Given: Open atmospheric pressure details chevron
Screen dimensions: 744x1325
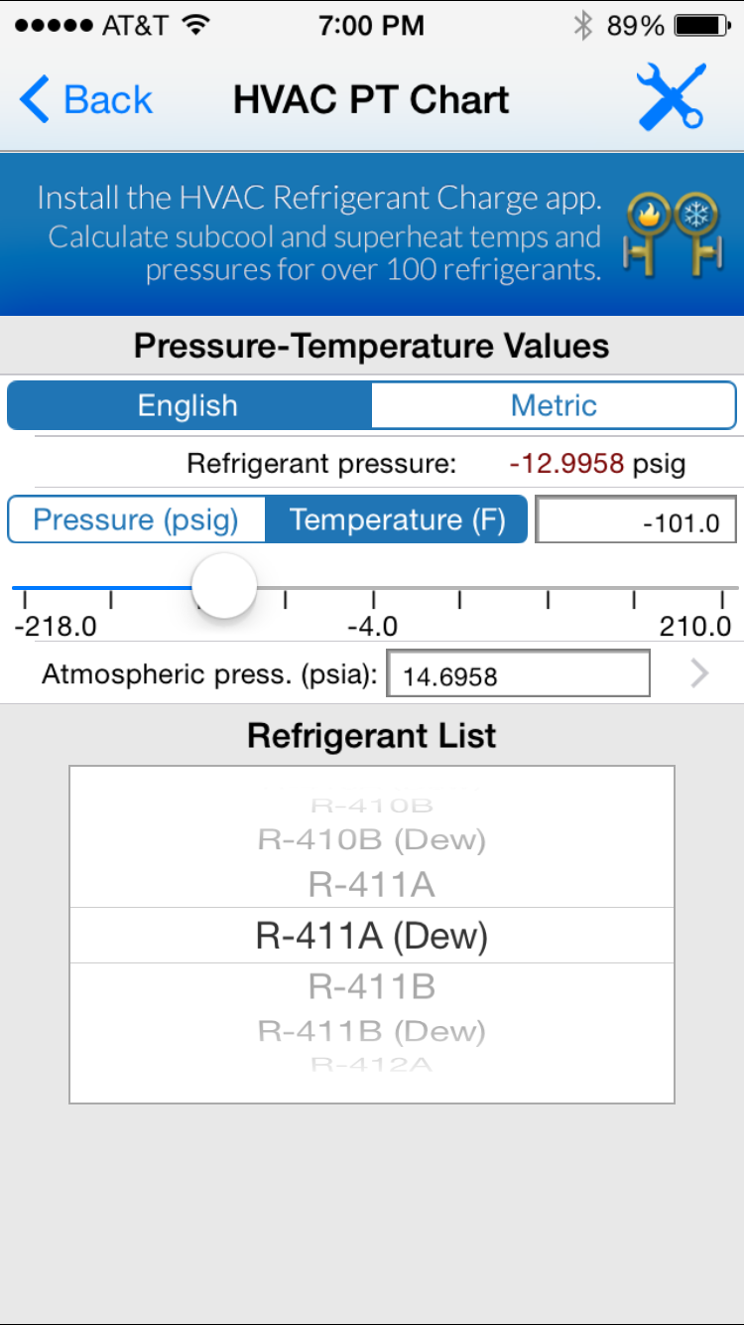Looking at the screenshot, I should [700, 674].
